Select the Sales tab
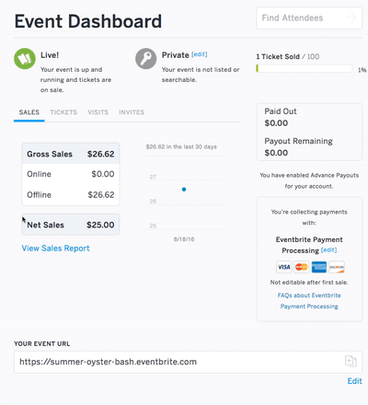Image resolution: width=368 pixels, height=405 pixels. [x=29, y=112]
